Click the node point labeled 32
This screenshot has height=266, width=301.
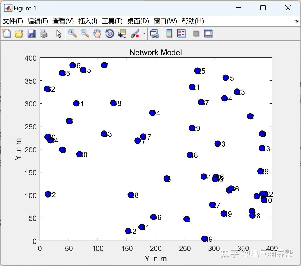[x=47, y=89]
